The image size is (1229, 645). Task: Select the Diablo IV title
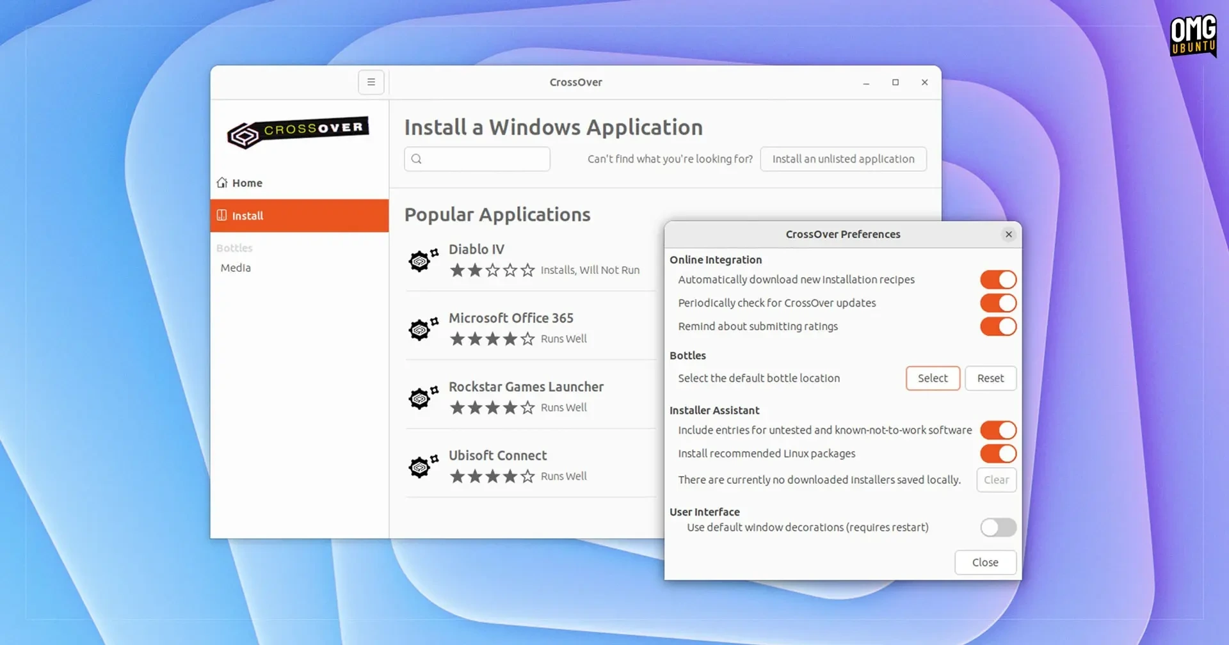coord(476,249)
